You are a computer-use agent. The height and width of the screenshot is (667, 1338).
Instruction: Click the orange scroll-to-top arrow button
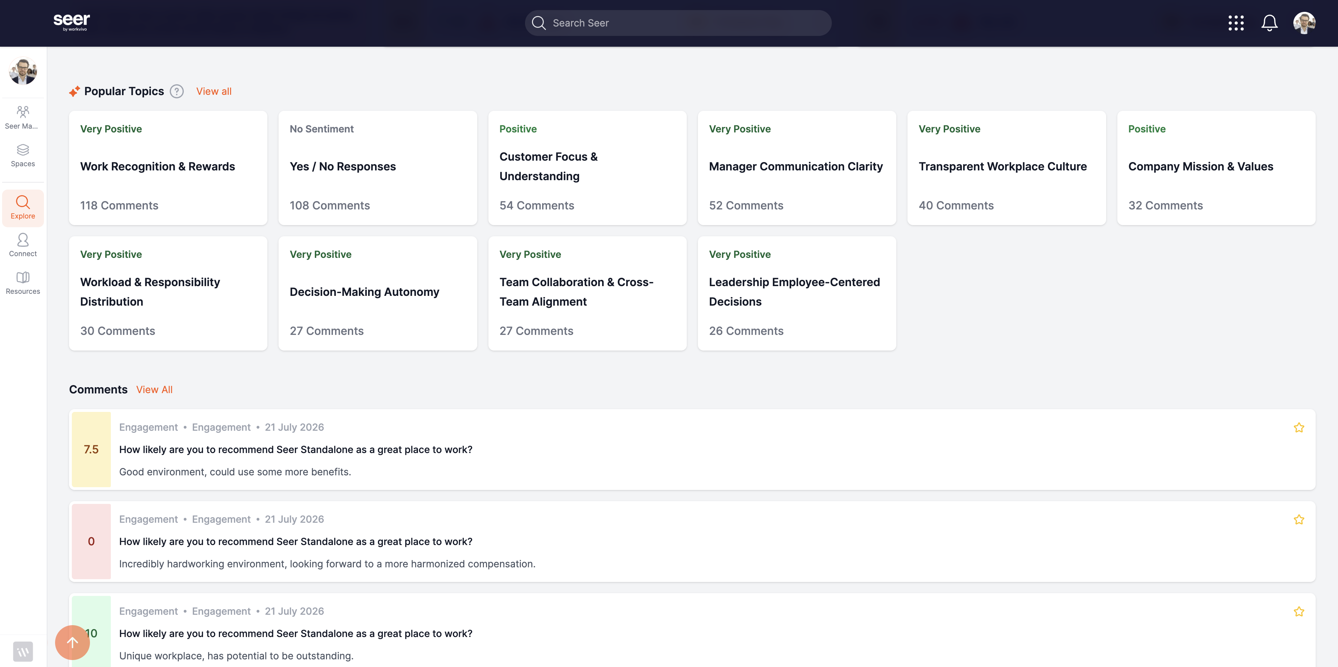[x=72, y=642]
